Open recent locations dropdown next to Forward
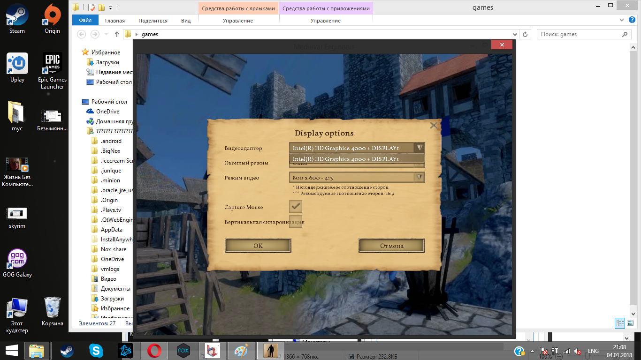 pos(107,35)
